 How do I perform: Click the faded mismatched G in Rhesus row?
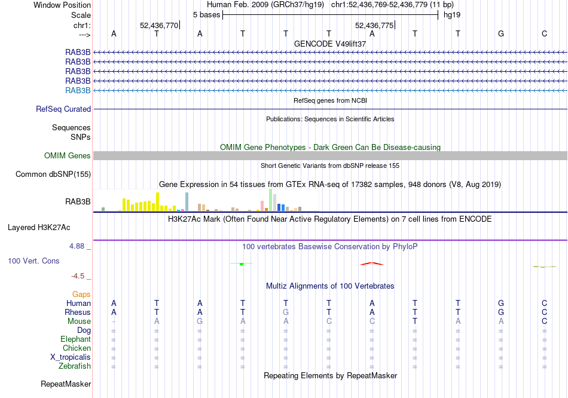[286, 312]
